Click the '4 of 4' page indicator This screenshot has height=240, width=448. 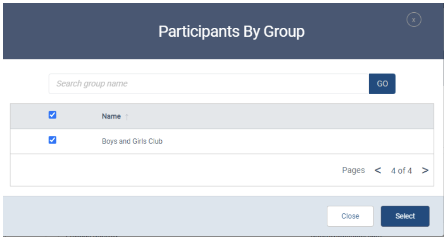[401, 171]
